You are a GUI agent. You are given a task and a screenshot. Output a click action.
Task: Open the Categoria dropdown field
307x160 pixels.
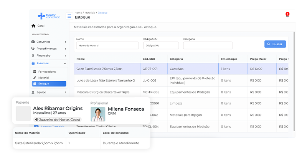point(208,46)
